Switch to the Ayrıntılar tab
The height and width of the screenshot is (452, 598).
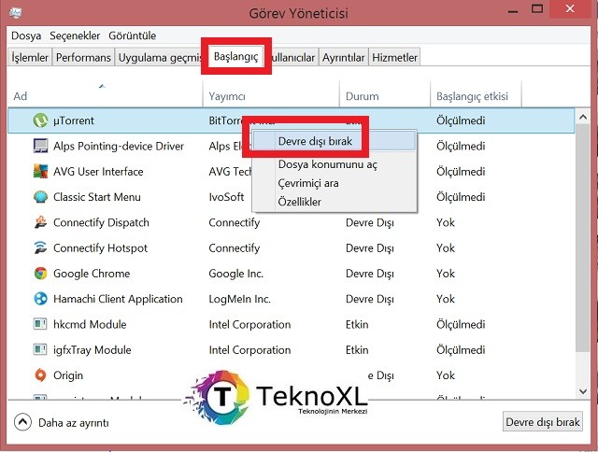pyautogui.click(x=344, y=58)
